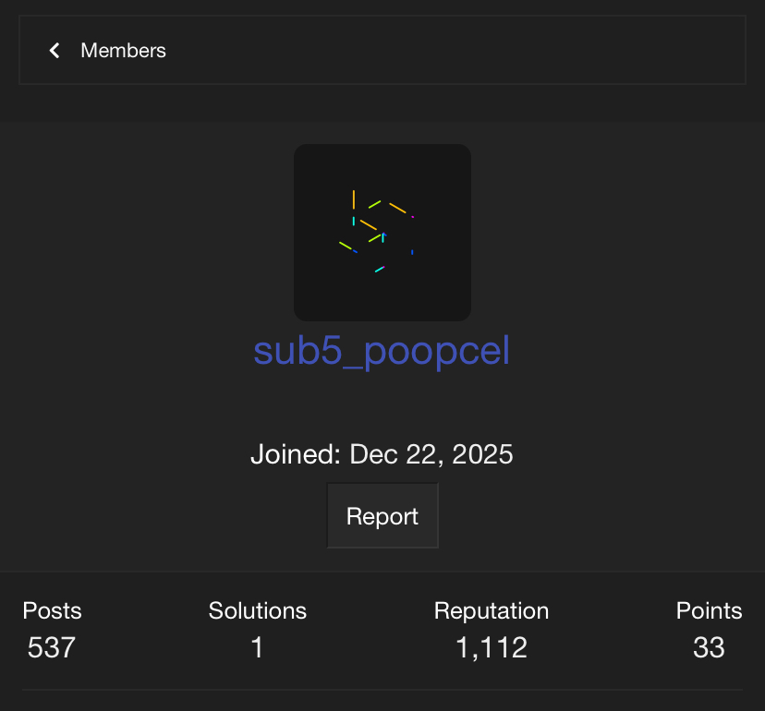This screenshot has width=765, height=711.
Task: Click the empty right side of Members bar
Action: (554, 51)
